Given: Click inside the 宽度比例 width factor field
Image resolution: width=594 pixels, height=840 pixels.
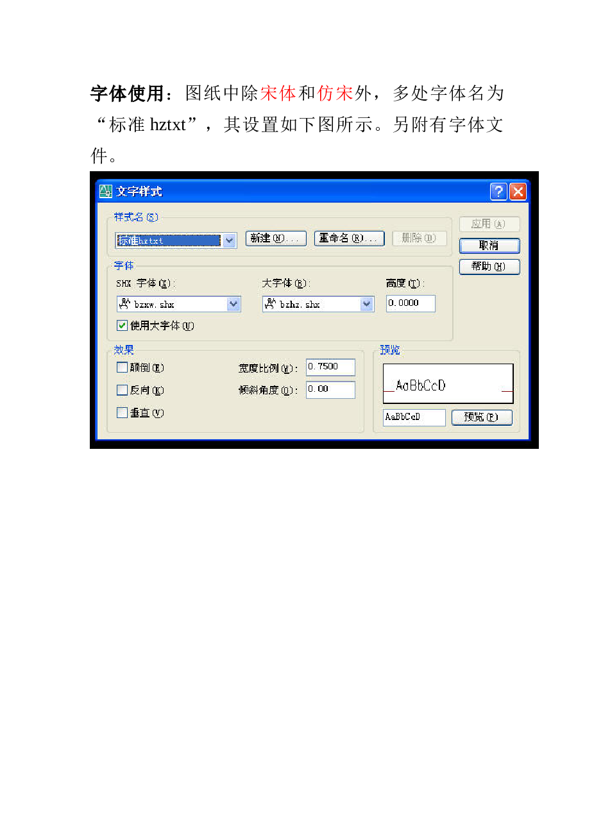Looking at the screenshot, I should tap(330, 367).
